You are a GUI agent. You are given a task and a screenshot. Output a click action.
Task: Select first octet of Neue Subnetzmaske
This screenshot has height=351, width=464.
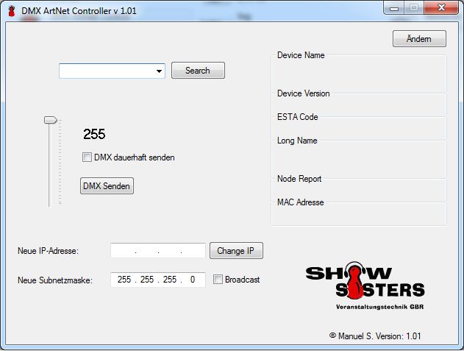(124, 280)
